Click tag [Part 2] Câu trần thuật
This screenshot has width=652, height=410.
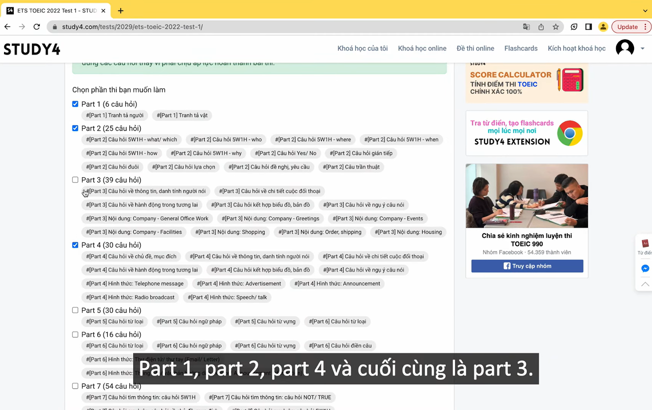point(351,167)
